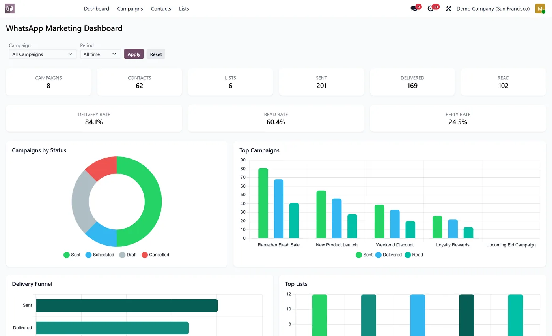Click the Sent bar in Delivery Funnel

127,306
